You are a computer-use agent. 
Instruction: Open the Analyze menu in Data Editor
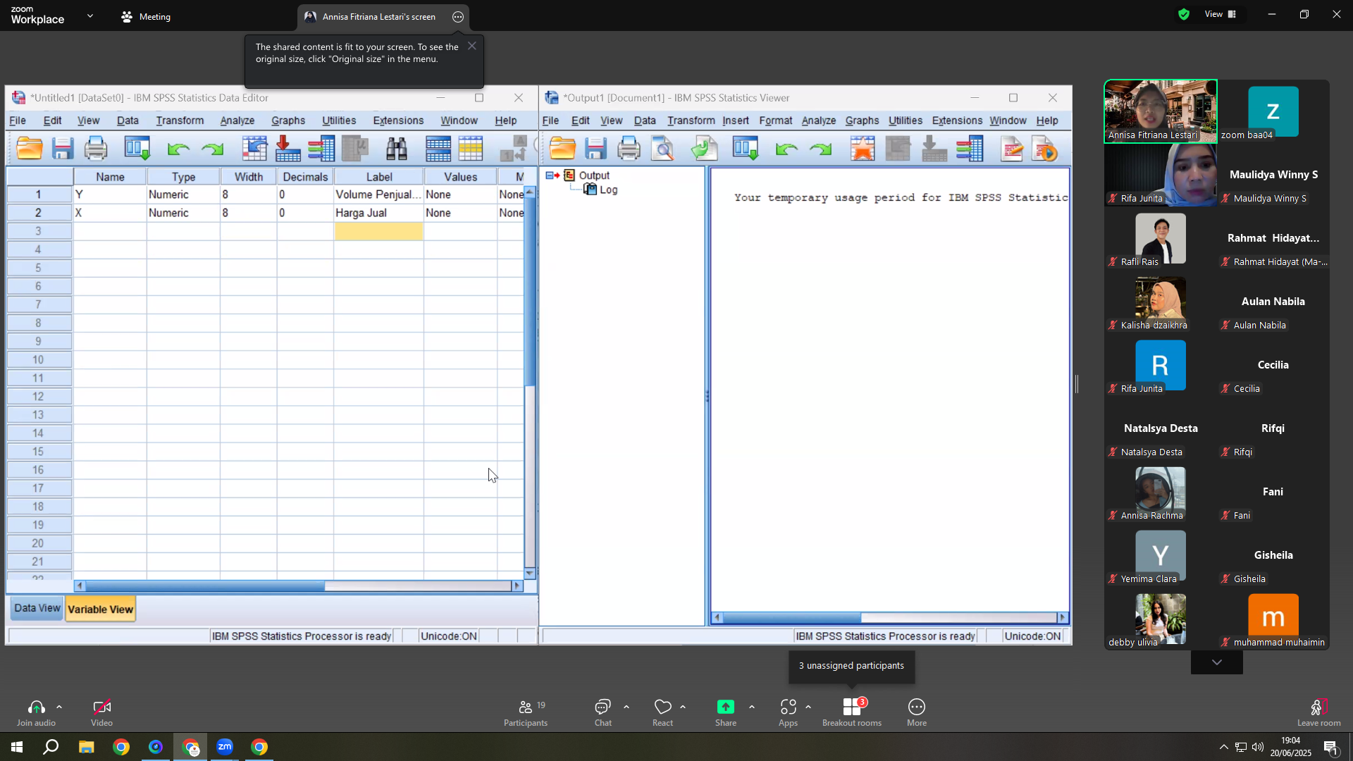[x=237, y=120]
